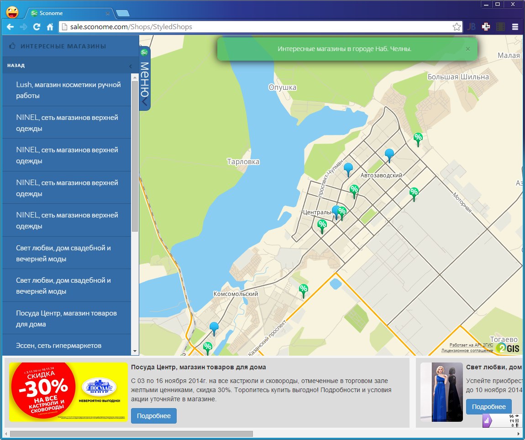Open the Chrome hamburger menu
Image resolution: width=525 pixels, height=440 pixels.
coord(515,27)
